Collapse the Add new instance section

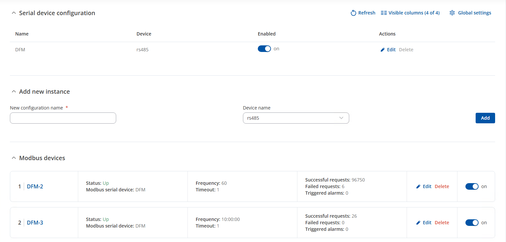tap(14, 92)
